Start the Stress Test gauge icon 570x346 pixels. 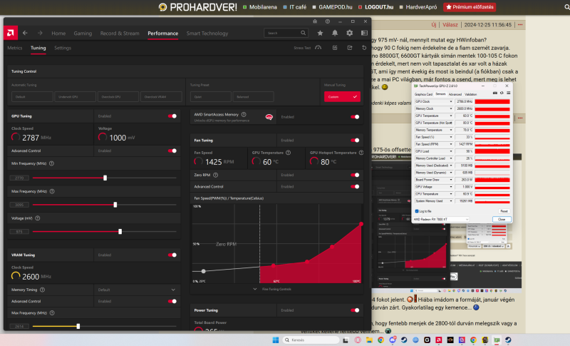[318, 48]
